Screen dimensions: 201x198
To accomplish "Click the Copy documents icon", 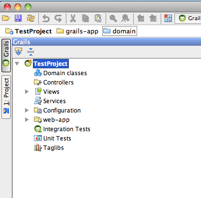I will [x=86, y=18].
